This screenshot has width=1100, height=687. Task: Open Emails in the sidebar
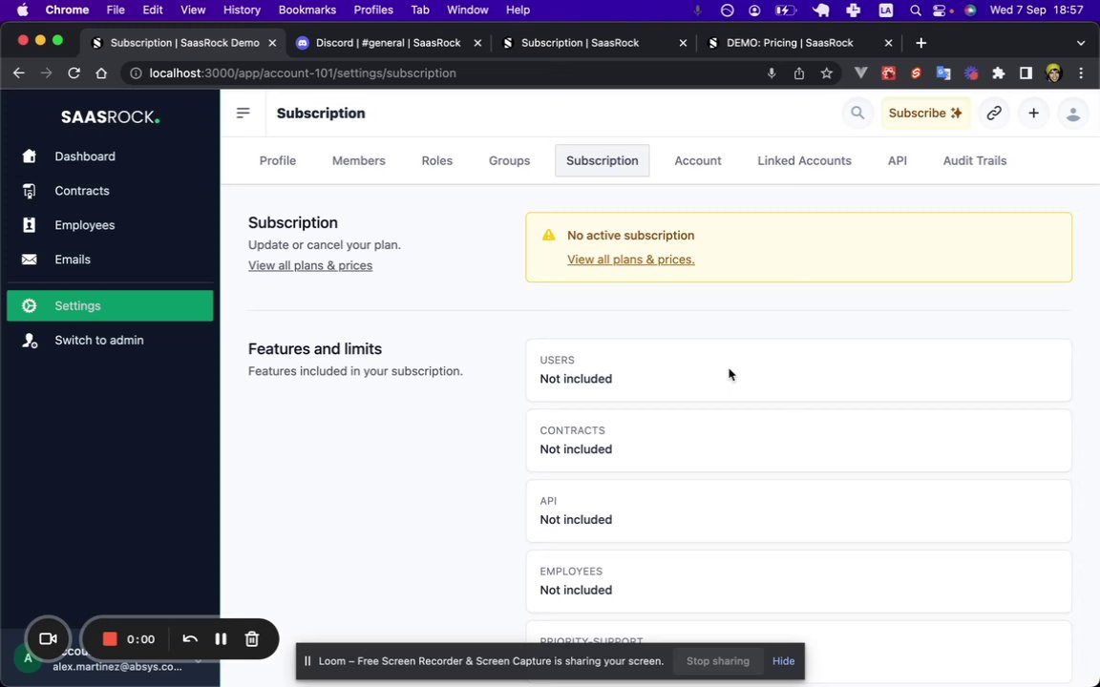click(73, 260)
